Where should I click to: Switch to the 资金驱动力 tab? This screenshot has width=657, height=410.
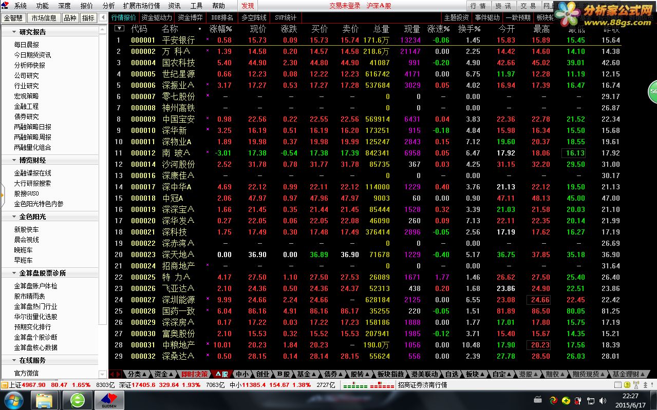click(x=157, y=17)
